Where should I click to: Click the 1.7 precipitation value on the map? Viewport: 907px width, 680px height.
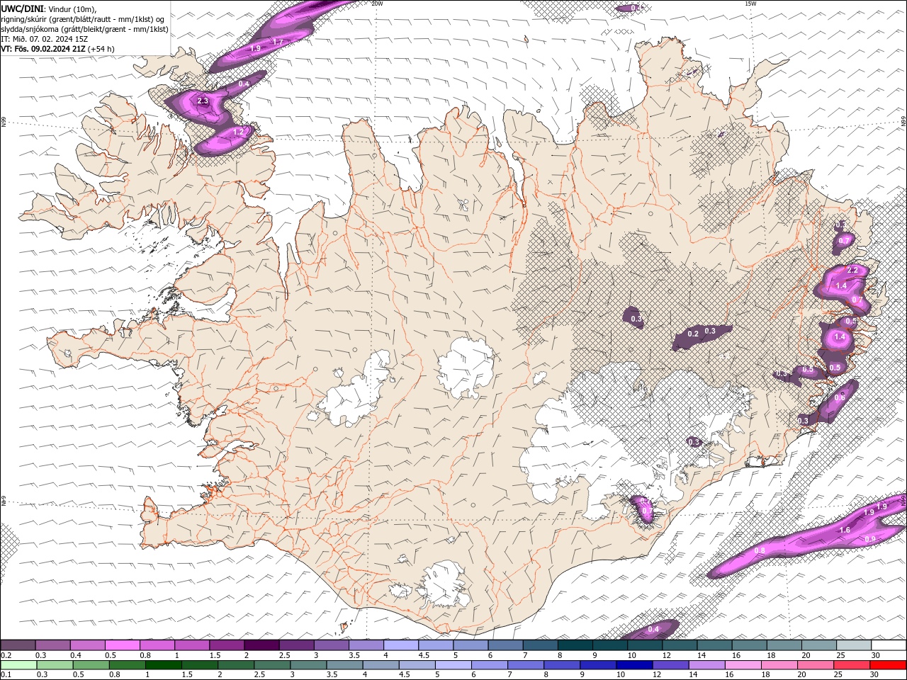[x=278, y=42]
